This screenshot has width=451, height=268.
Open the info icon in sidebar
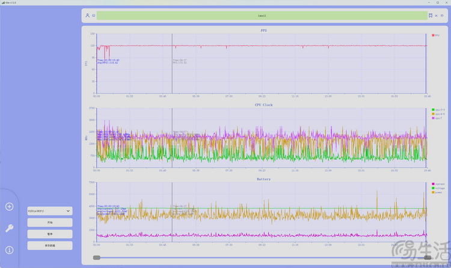pos(9,250)
